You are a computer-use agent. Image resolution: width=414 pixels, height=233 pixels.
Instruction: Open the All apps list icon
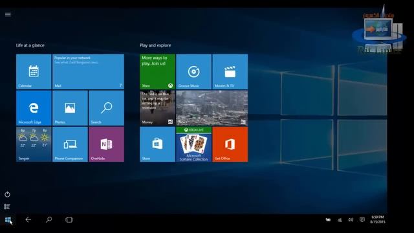point(7,206)
